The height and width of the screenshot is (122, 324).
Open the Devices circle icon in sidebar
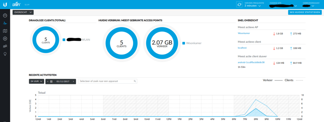coord(5,39)
